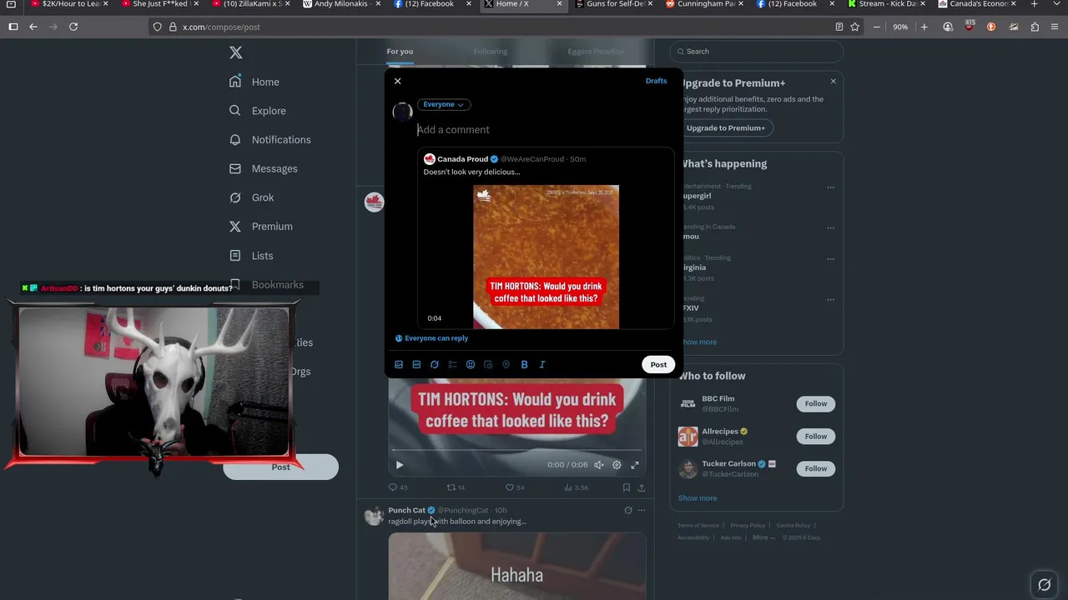Open a new browser tab
This screenshot has height=600, width=1068.
click(1034, 4)
